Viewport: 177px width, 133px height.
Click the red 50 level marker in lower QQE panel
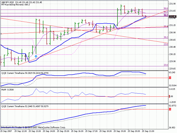click(170, 109)
